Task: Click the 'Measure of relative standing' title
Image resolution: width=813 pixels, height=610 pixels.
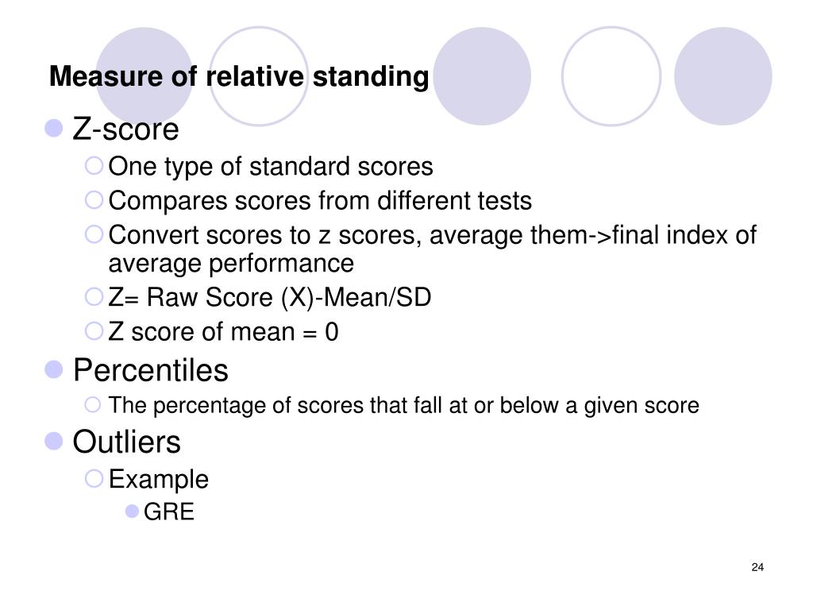Action: (x=239, y=76)
